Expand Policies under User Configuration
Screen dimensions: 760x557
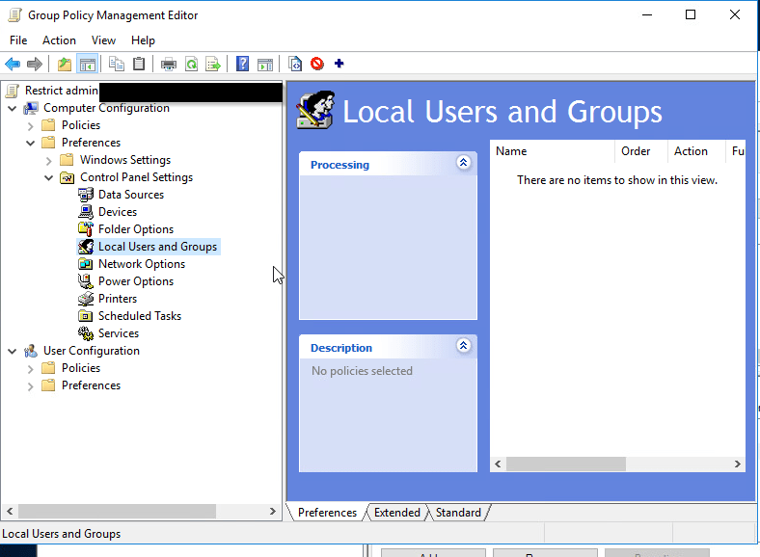(31, 368)
